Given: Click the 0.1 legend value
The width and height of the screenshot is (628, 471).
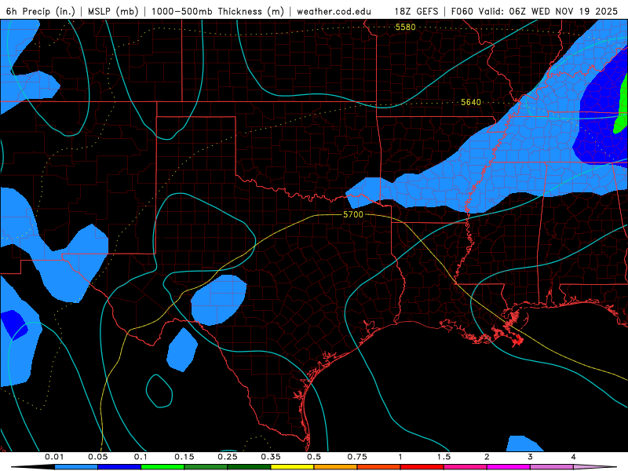Looking at the screenshot, I should click(x=141, y=457).
